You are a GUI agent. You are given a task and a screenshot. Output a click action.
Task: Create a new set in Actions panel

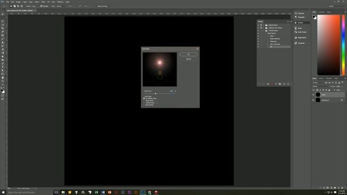[280, 84]
